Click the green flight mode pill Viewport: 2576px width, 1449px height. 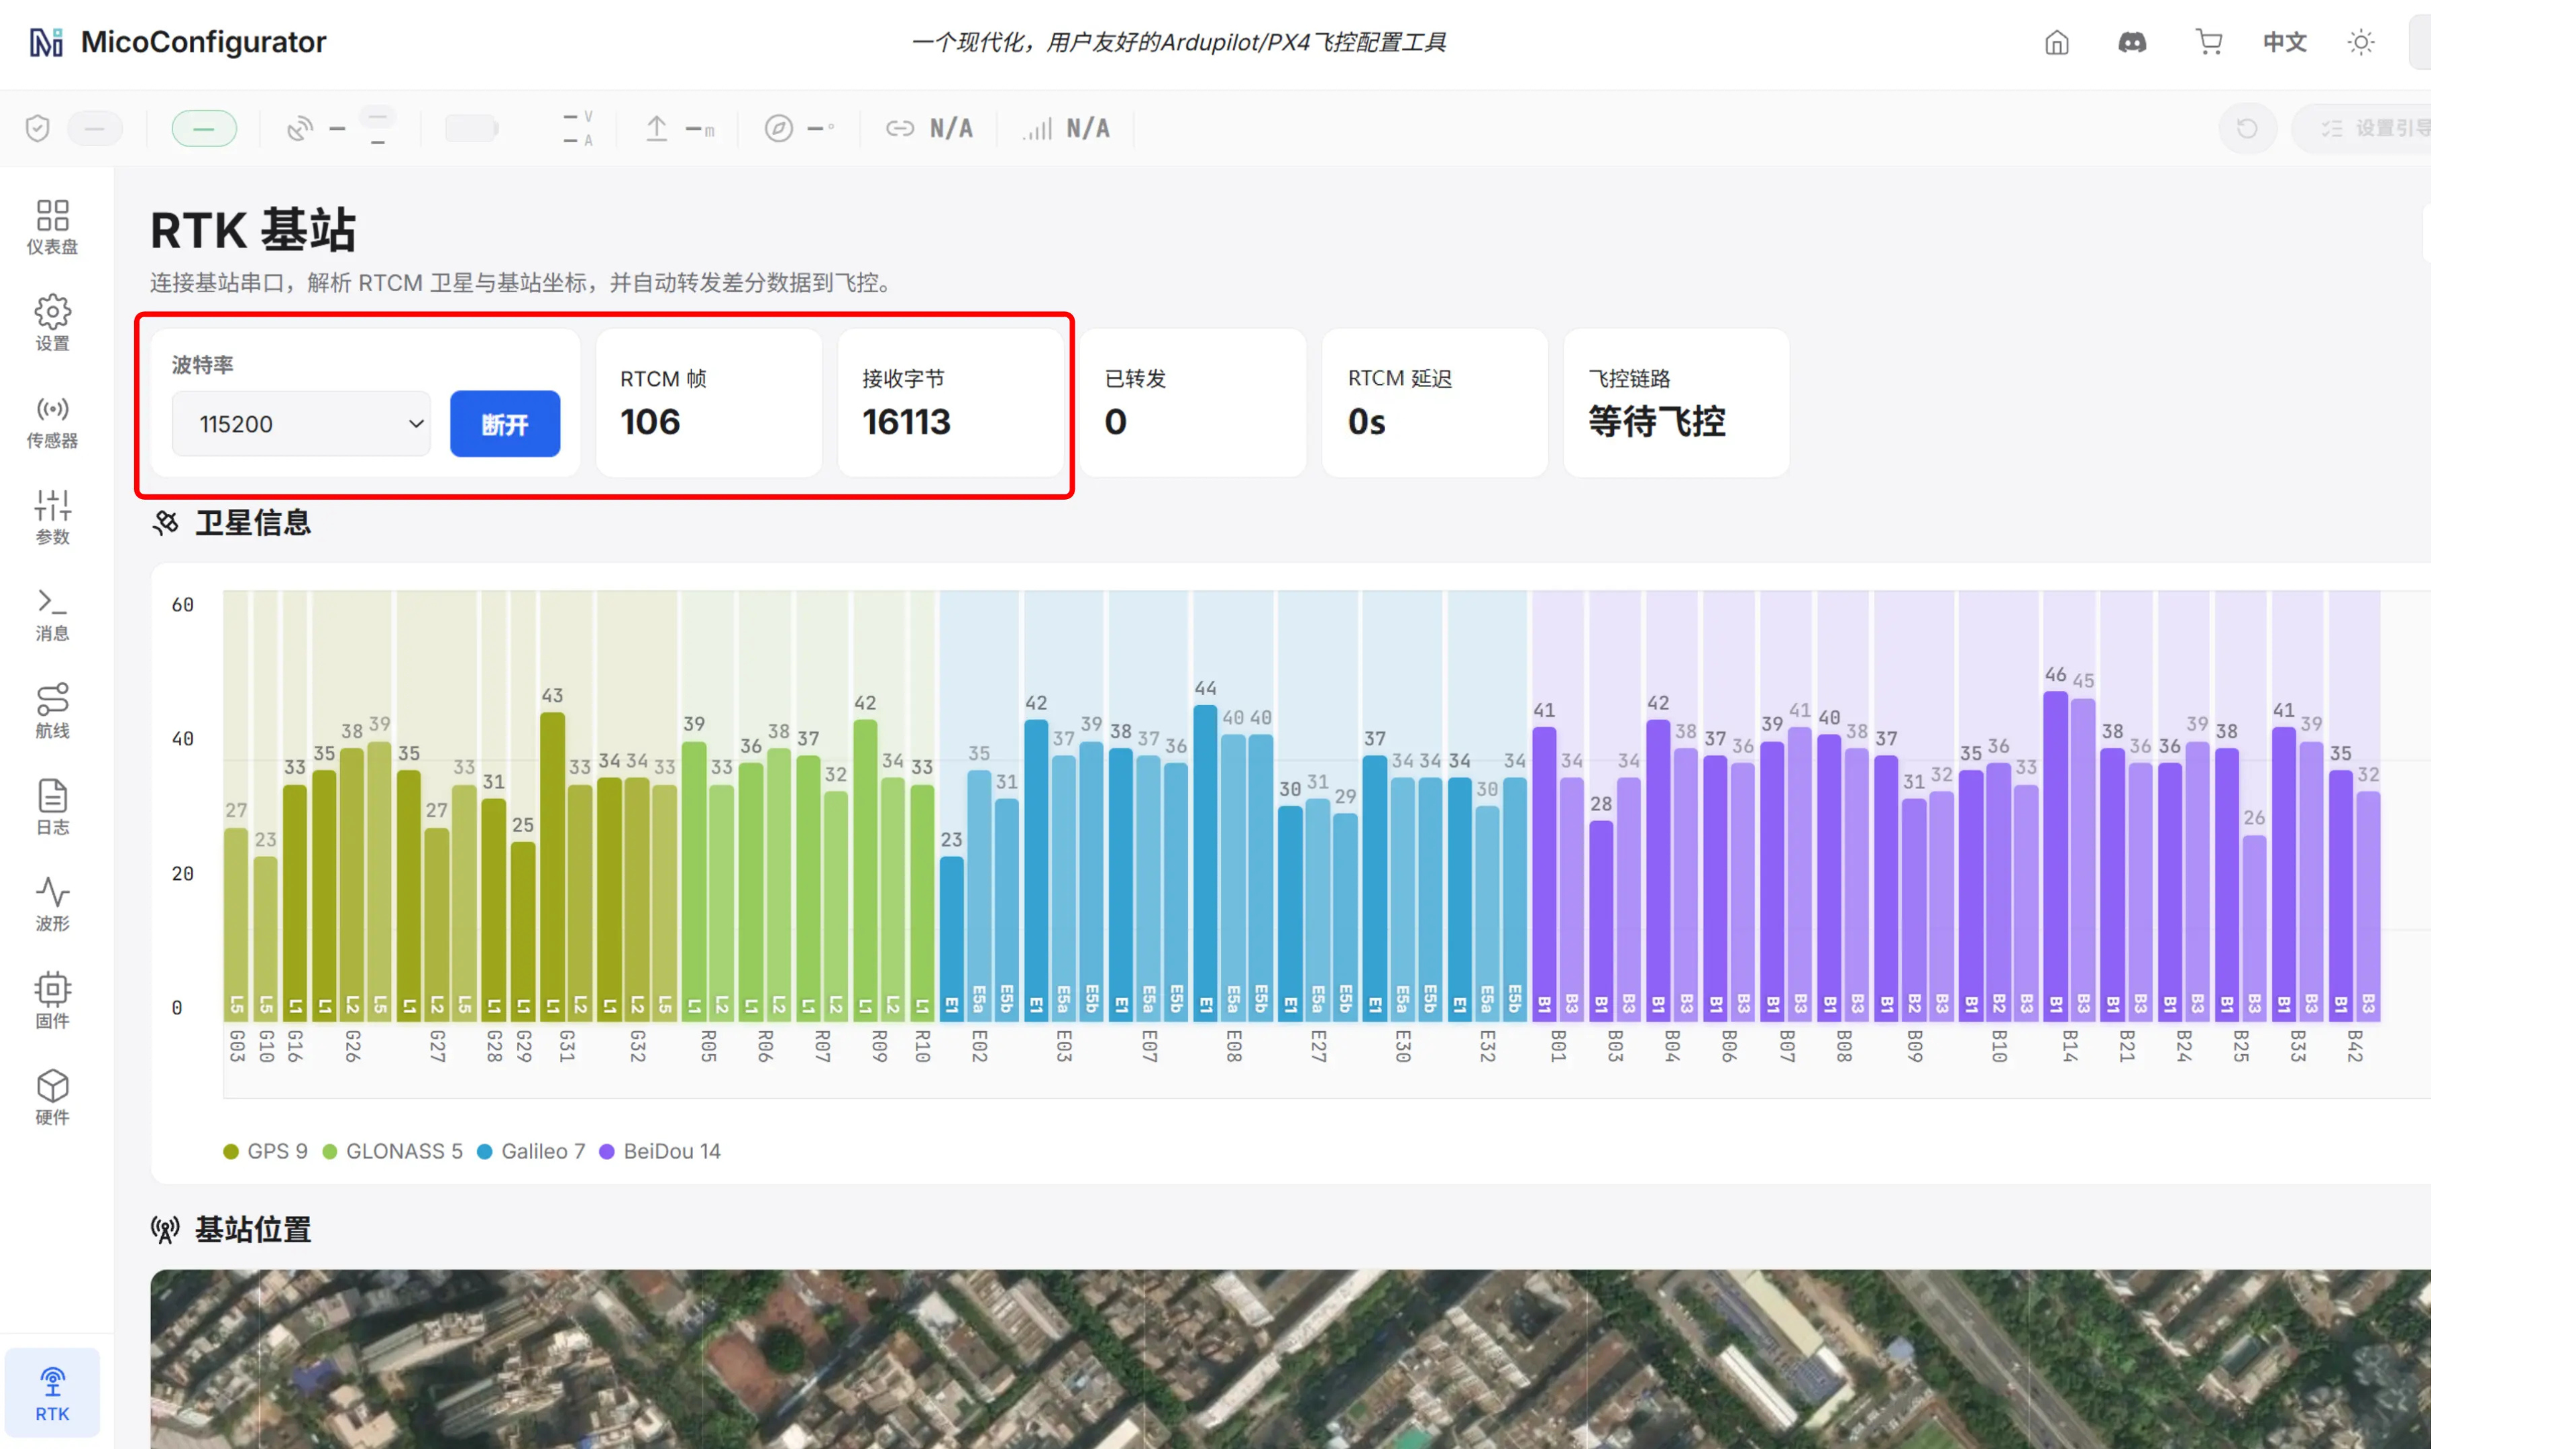click(204, 128)
